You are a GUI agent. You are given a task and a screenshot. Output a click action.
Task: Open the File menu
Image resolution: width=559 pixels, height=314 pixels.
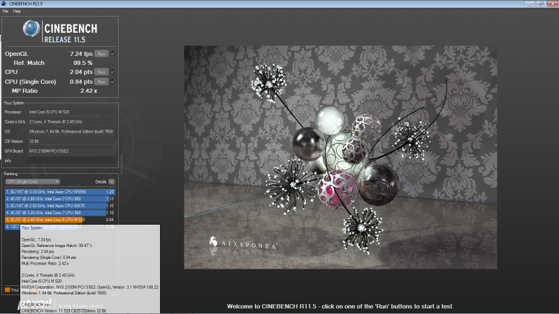point(6,11)
